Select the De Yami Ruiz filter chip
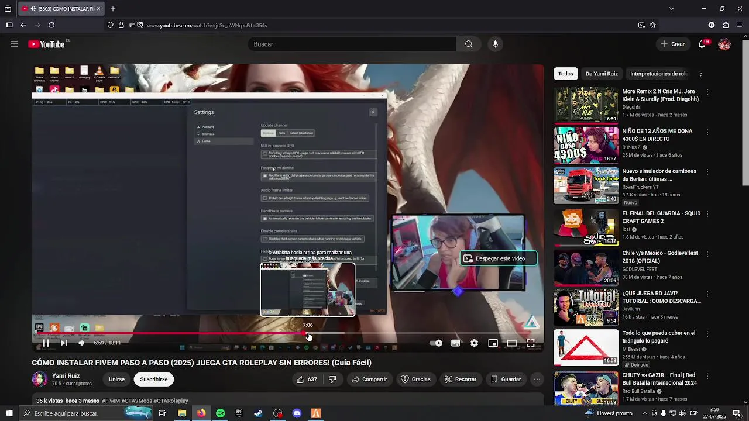Screen dimensions: 749x421 pyautogui.click(x=602, y=74)
